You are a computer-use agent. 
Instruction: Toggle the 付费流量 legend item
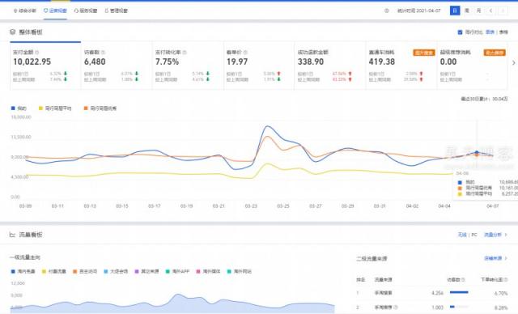(54, 271)
